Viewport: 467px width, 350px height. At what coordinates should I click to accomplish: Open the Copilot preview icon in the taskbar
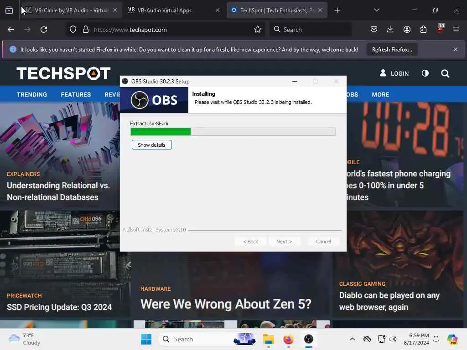[x=452, y=339]
